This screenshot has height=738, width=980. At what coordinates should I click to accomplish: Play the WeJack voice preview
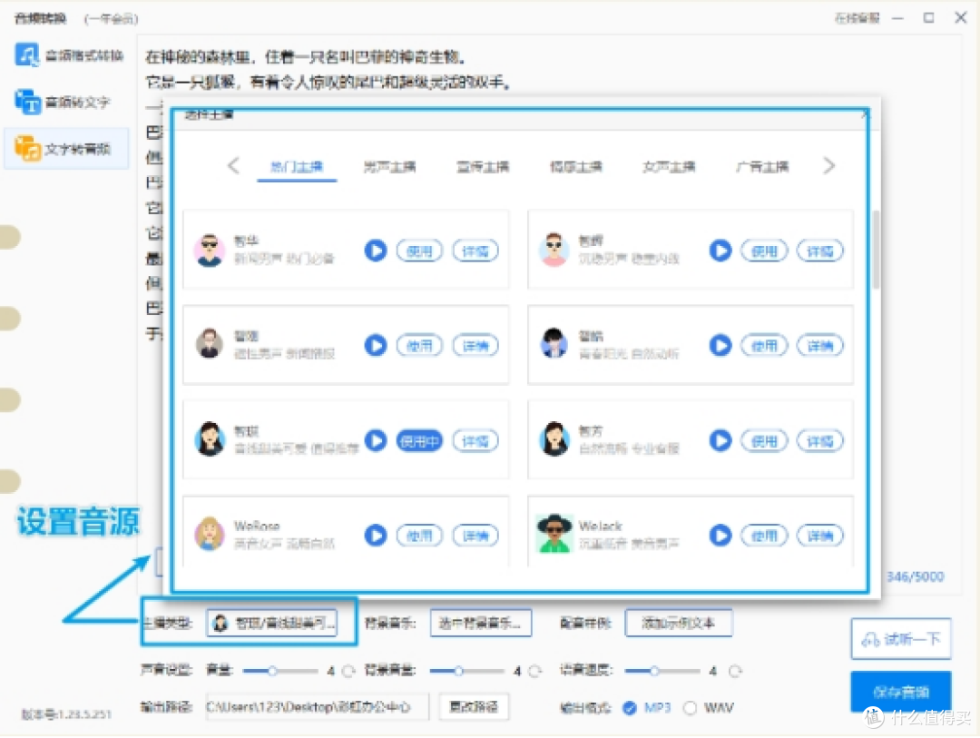click(x=720, y=536)
